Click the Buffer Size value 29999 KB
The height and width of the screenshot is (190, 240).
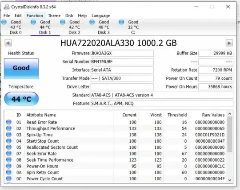216,53
